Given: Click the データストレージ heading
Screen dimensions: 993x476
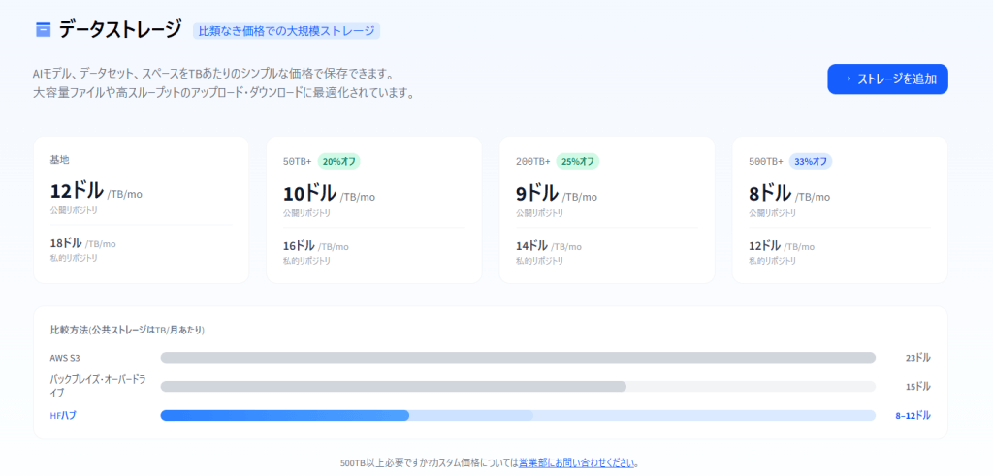Looking at the screenshot, I should [119, 30].
